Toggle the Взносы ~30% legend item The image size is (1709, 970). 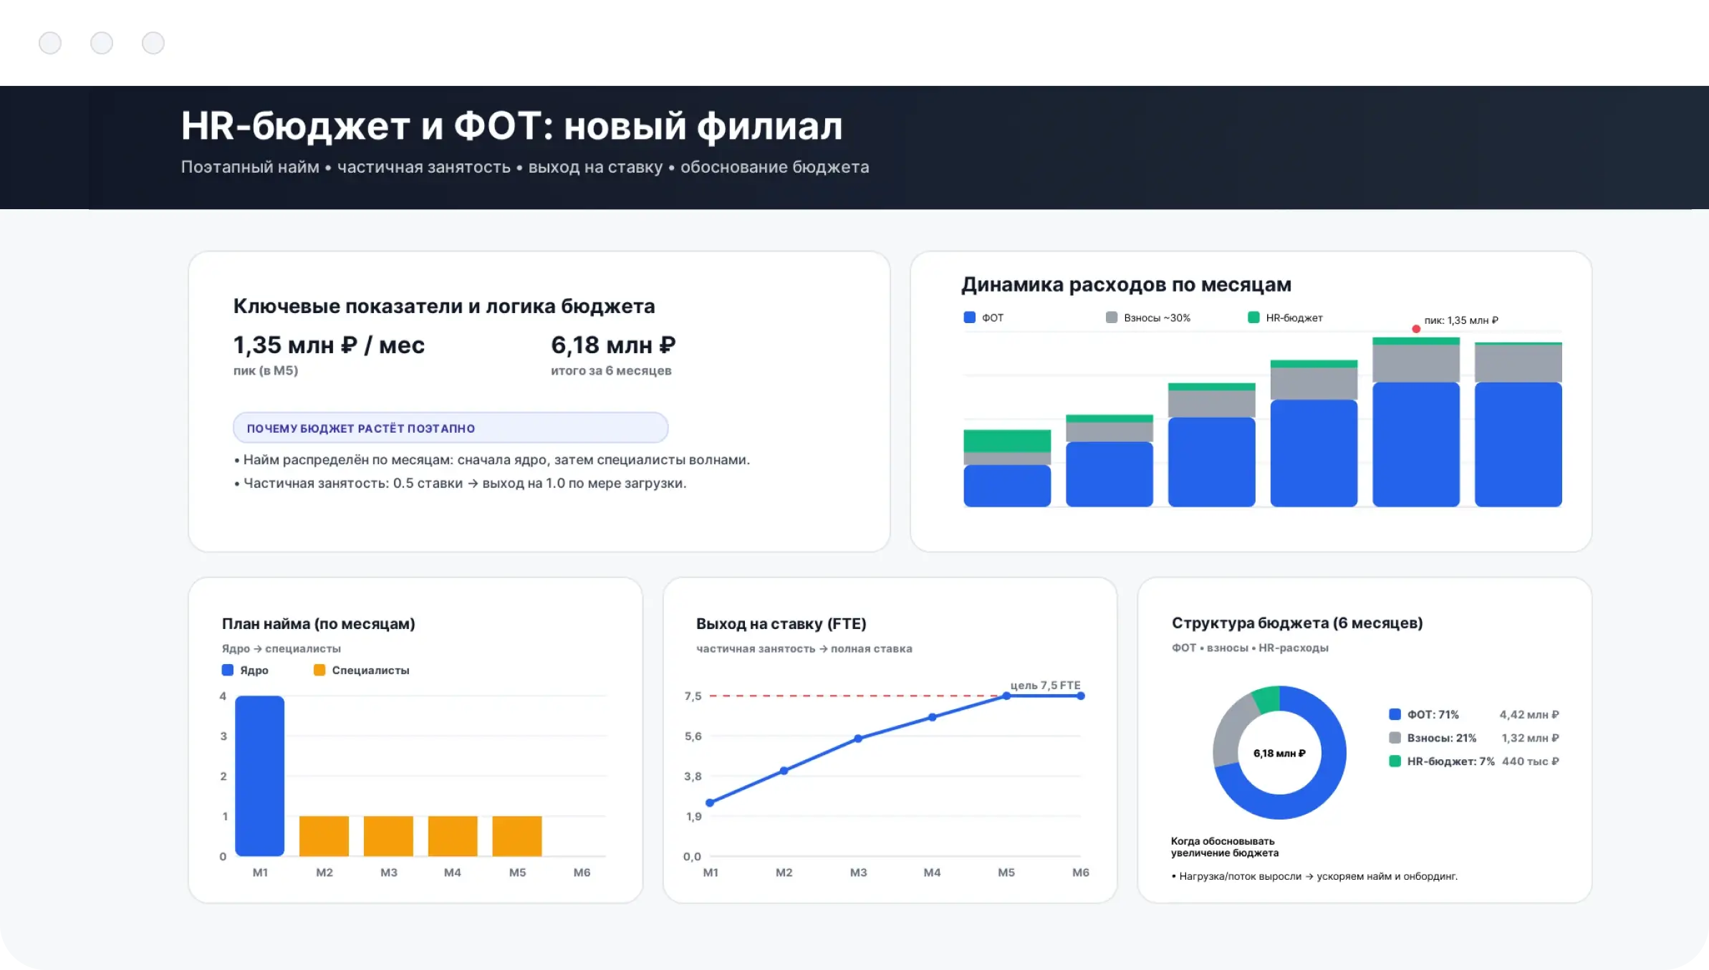1148,317
